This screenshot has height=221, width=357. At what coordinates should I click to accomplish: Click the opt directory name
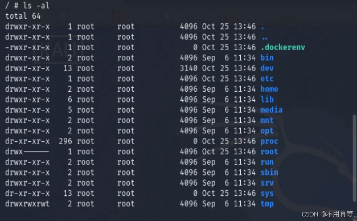[x=267, y=131]
